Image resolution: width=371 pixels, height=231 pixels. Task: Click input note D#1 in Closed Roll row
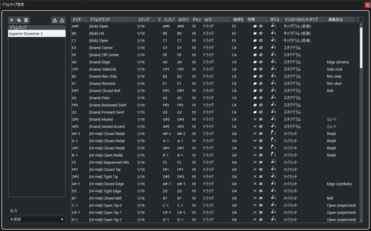pos(166,91)
